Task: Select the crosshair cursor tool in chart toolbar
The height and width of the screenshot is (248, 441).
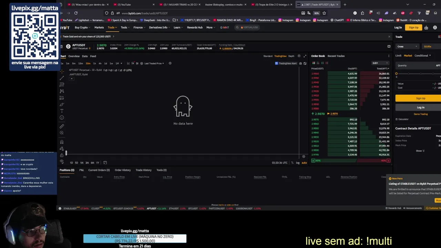Action: [x=62, y=71]
